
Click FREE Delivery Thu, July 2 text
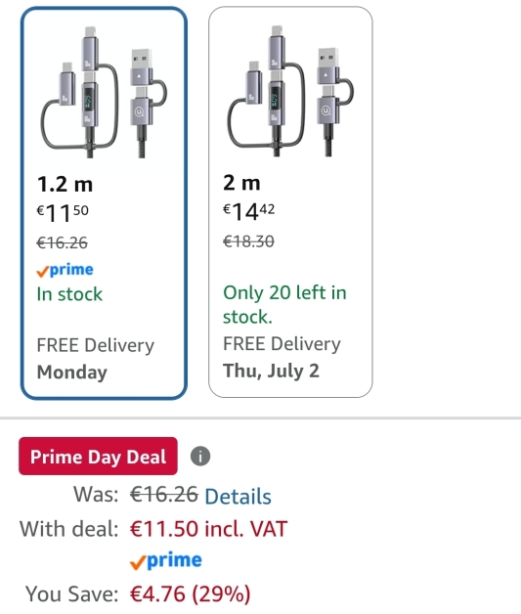coord(282,357)
